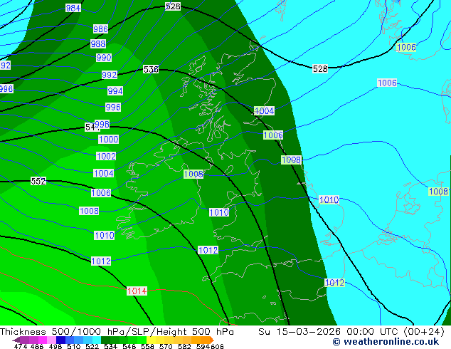Click the bright yellow swatch above 558

pyautogui.click(x=151, y=340)
